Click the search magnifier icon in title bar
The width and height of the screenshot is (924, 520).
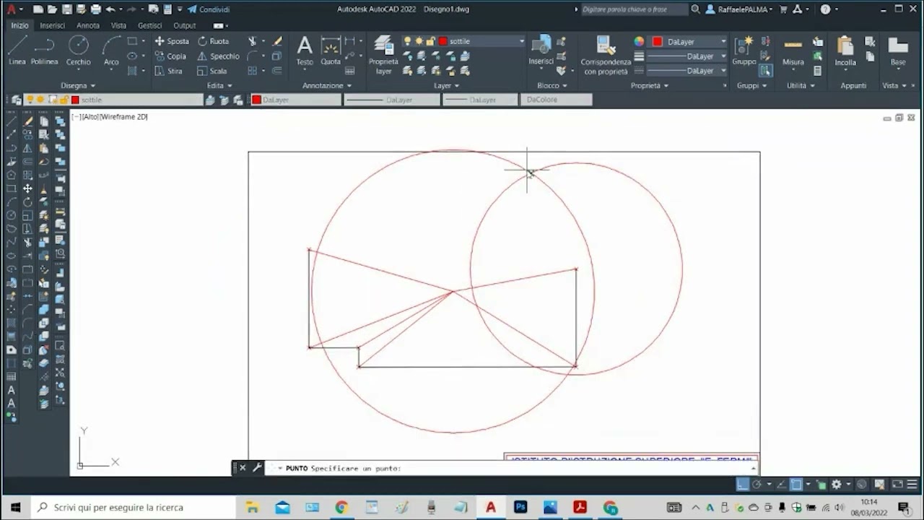695,9
